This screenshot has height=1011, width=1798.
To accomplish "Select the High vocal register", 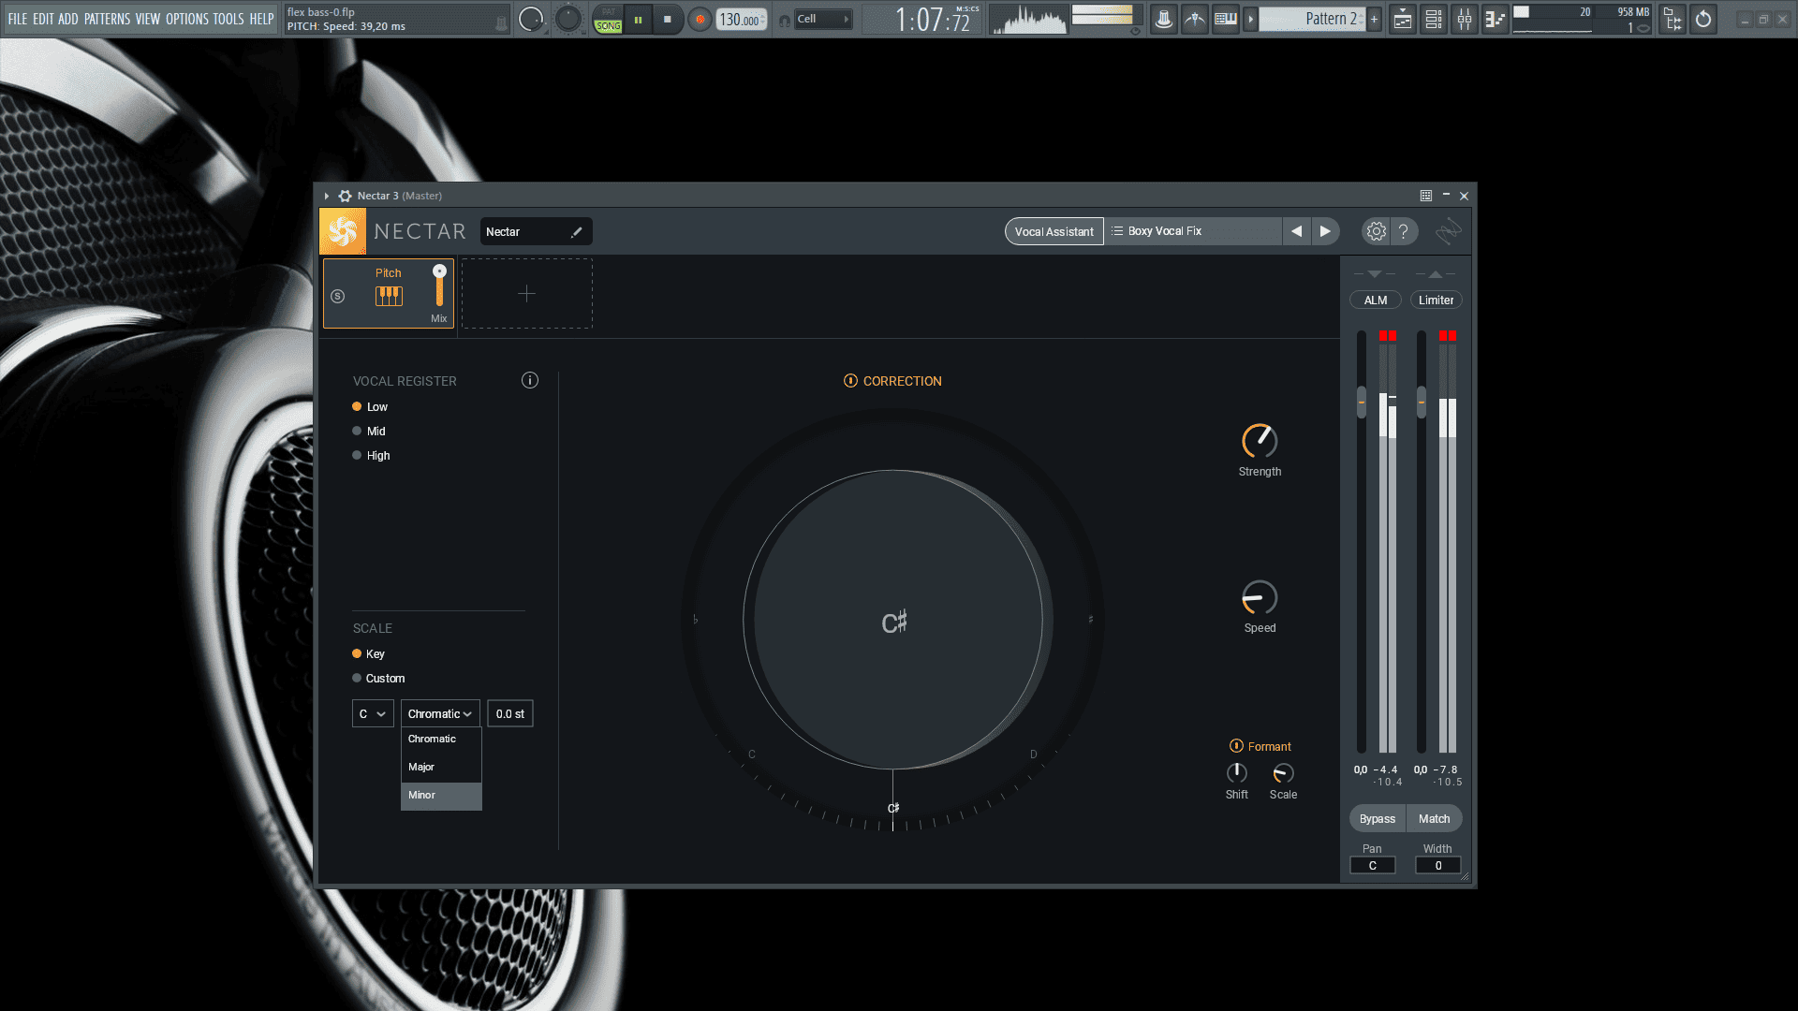I will (357, 456).
